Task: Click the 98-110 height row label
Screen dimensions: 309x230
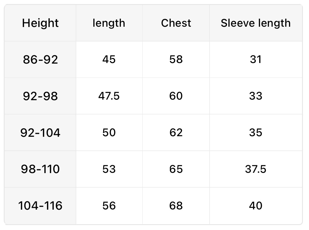Action: click(40, 169)
